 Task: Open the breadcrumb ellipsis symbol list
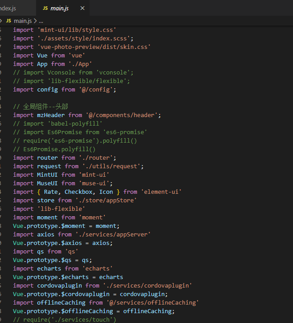[41, 21]
